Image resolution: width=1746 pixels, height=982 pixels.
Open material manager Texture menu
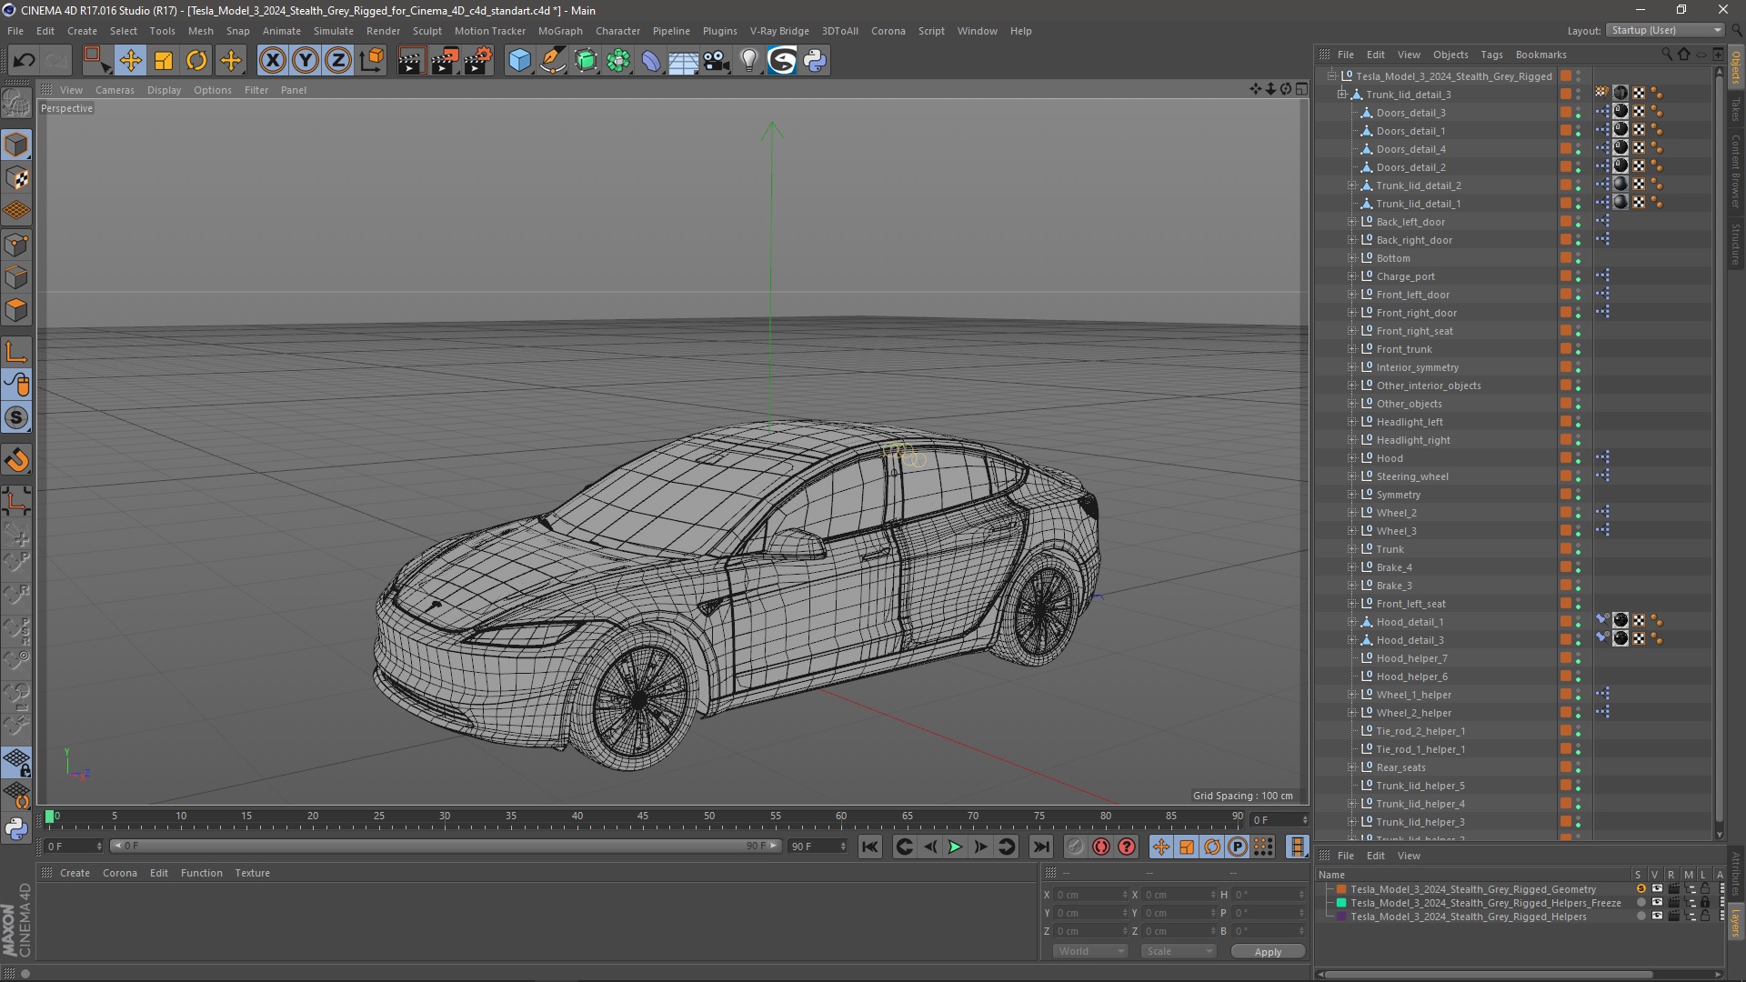252,873
